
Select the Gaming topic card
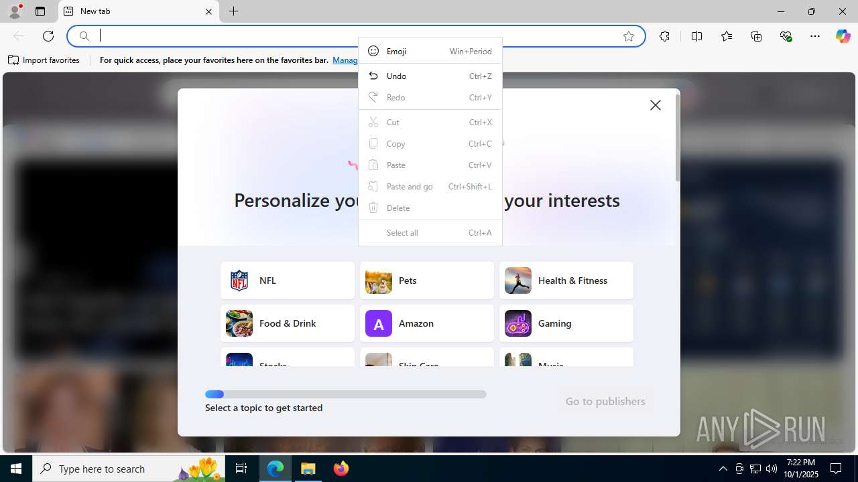click(566, 323)
